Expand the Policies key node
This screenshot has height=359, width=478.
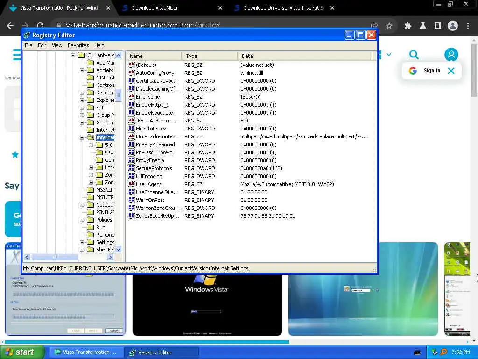[x=82, y=220]
